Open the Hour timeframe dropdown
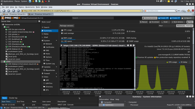This screenshot has width=195, height=109. coord(167,26)
